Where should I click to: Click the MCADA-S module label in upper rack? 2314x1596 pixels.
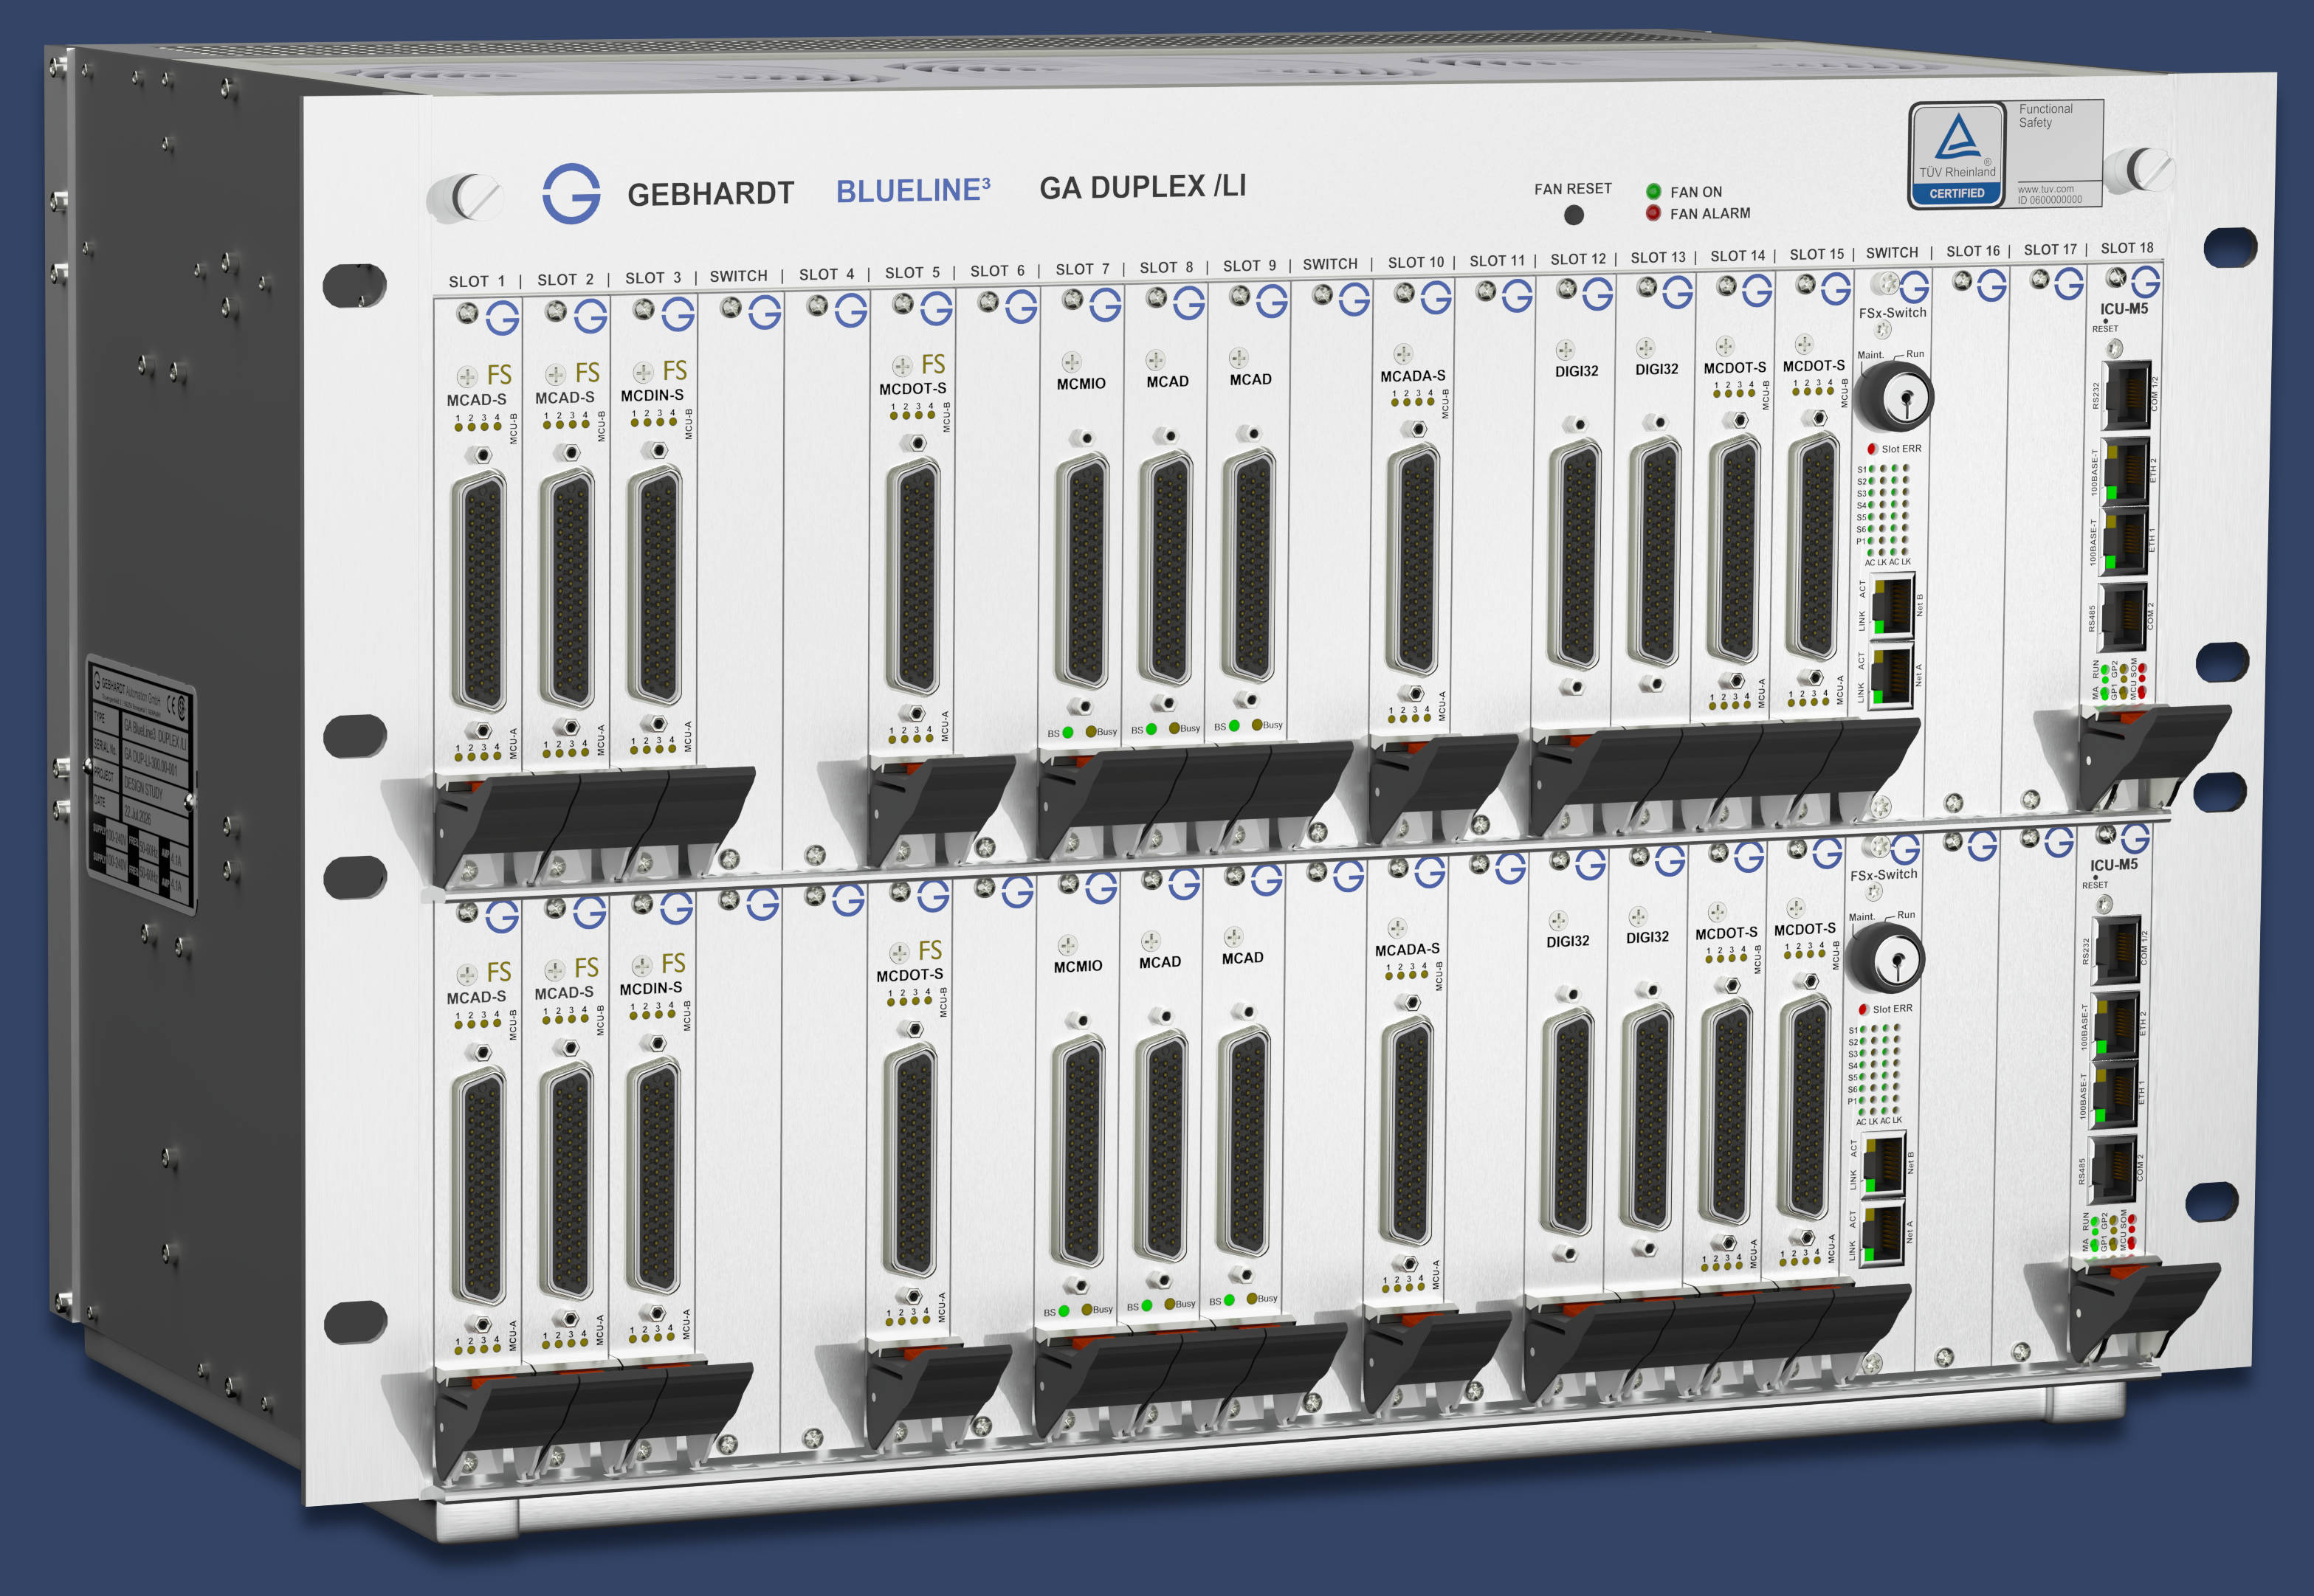click(1413, 377)
